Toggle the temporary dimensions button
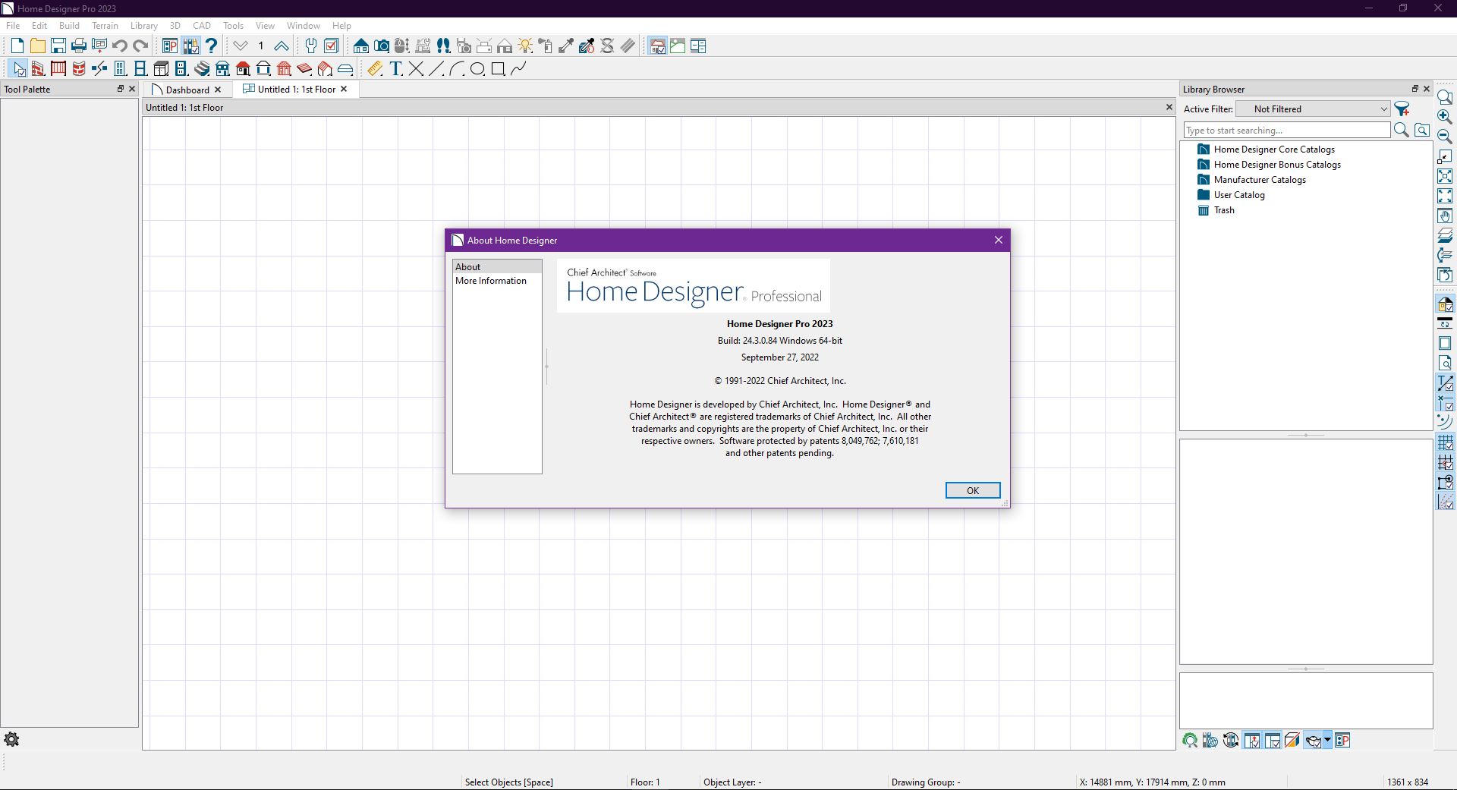Screen dimensions: 1457x790 click(x=1445, y=403)
